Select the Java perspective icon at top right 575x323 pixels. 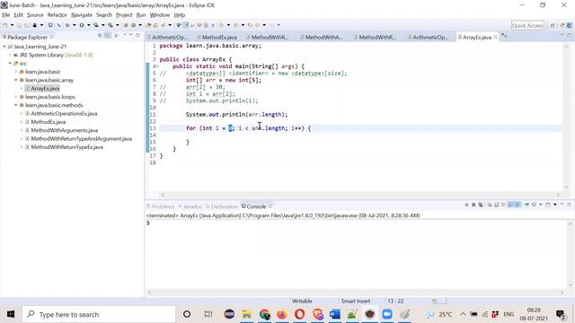[569, 25]
